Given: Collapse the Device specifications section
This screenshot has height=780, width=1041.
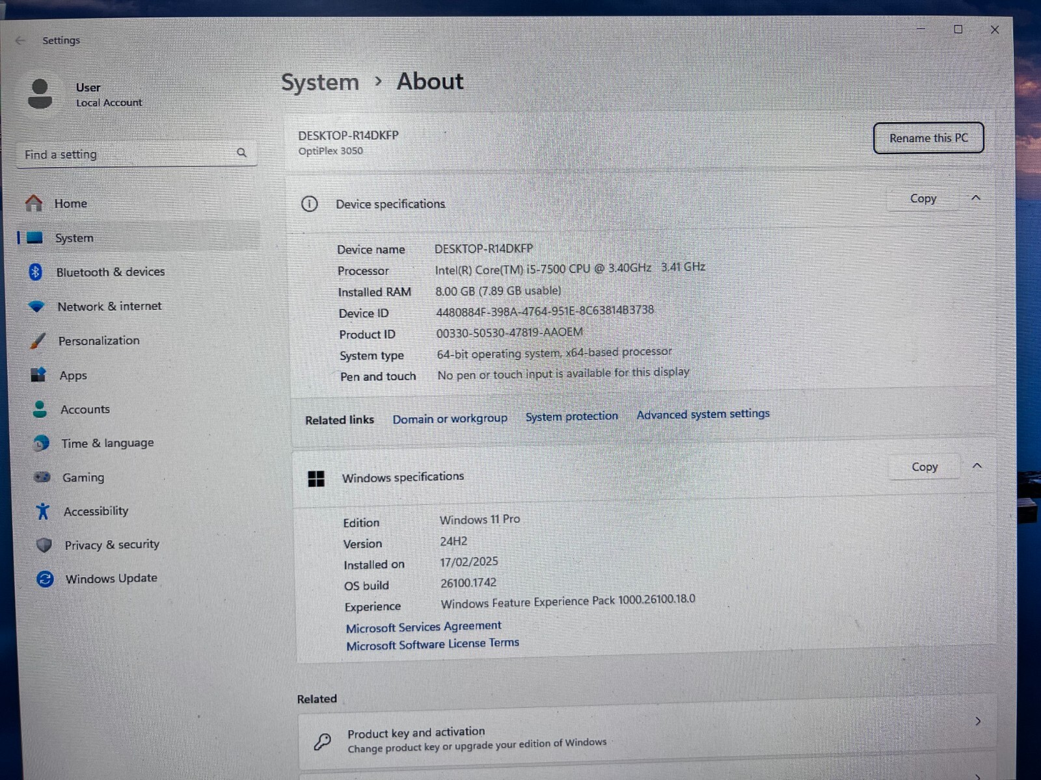Looking at the screenshot, I should click(x=976, y=198).
